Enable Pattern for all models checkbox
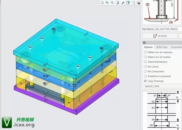The image size is (182, 130). coord(145,57)
